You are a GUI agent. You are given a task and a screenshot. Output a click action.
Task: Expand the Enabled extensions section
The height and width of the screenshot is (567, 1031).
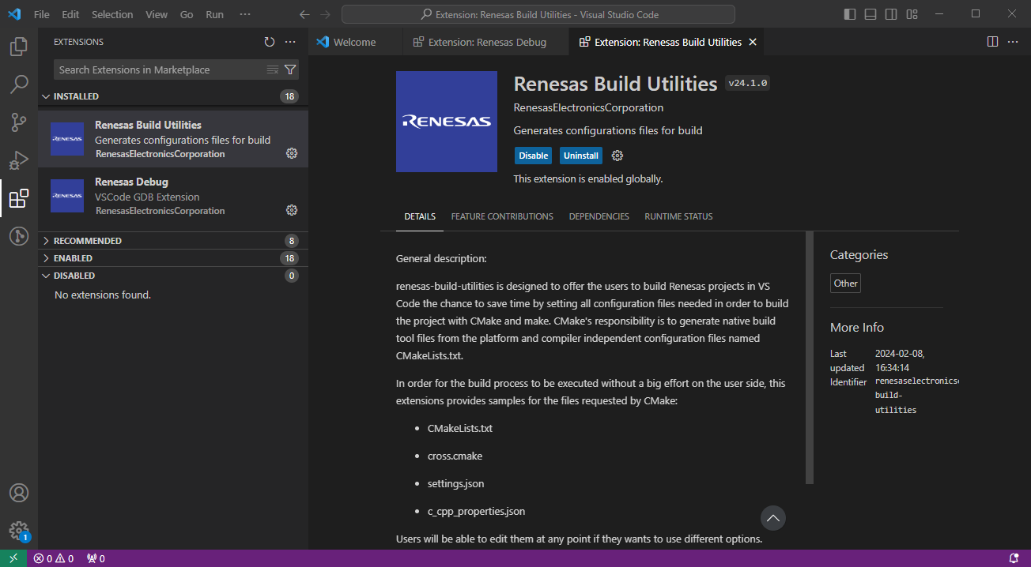(x=173, y=258)
